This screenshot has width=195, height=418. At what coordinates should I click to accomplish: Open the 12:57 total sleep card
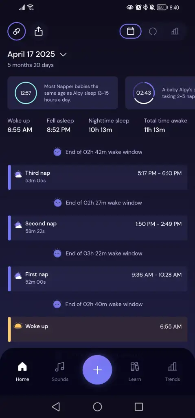click(x=63, y=93)
